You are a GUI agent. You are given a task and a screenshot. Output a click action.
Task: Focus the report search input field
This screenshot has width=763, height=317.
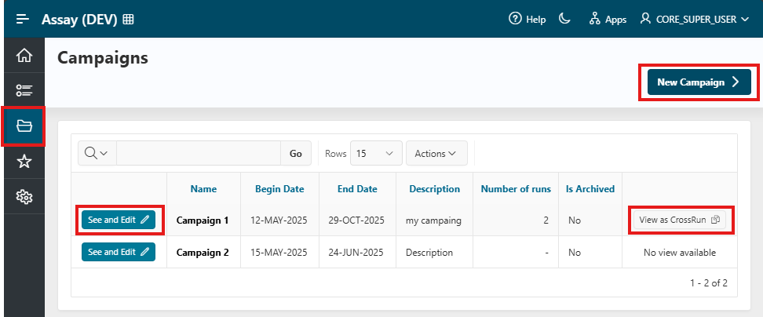[x=199, y=153]
